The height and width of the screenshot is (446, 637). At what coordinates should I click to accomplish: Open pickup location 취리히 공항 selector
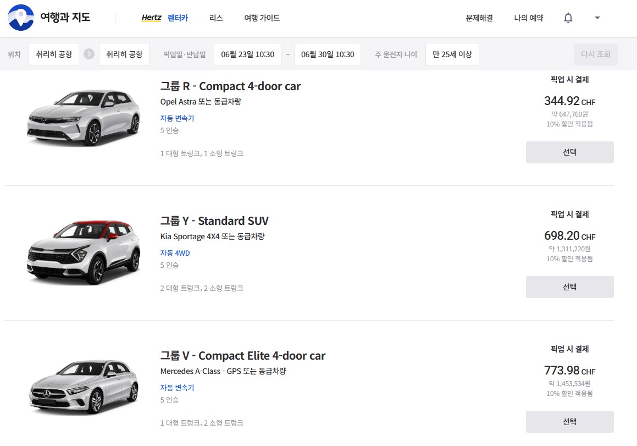[x=54, y=54]
